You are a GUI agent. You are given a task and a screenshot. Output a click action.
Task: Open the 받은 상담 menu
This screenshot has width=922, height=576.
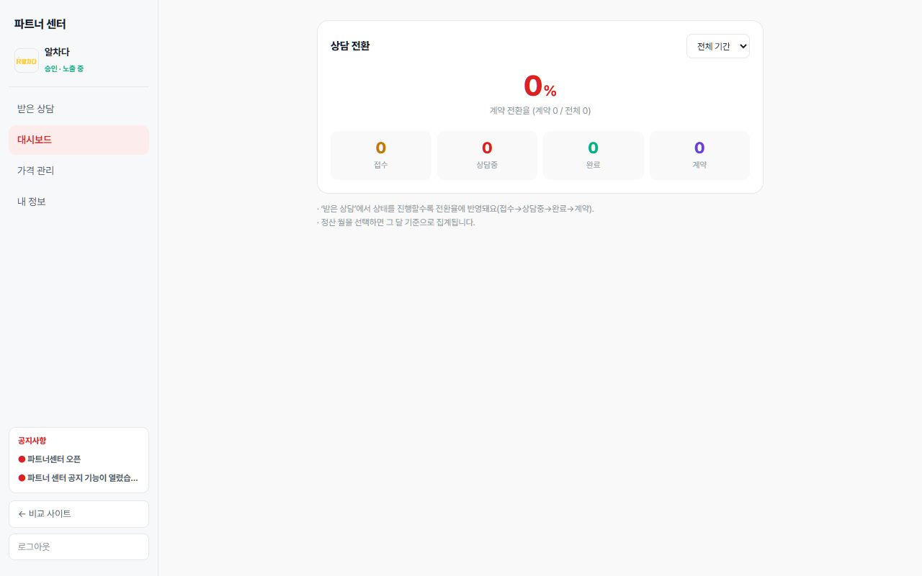coord(79,109)
